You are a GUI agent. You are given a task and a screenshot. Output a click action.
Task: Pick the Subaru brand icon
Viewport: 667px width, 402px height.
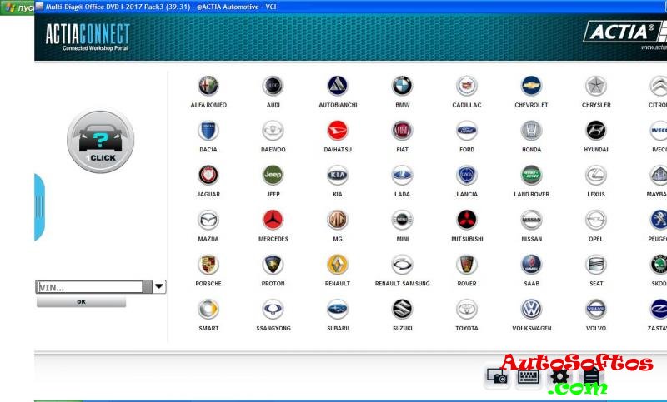(338, 310)
